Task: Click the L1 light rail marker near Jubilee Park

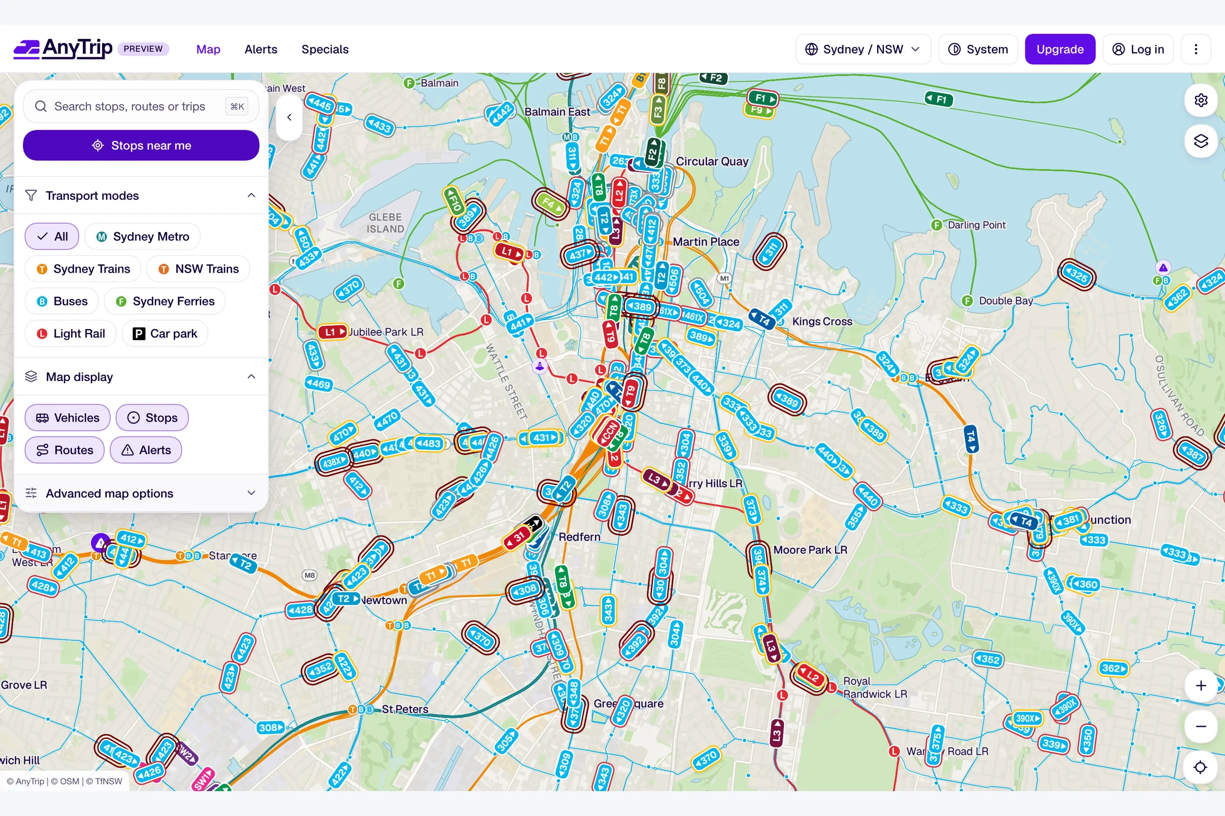Action: (x=332, y=332)
